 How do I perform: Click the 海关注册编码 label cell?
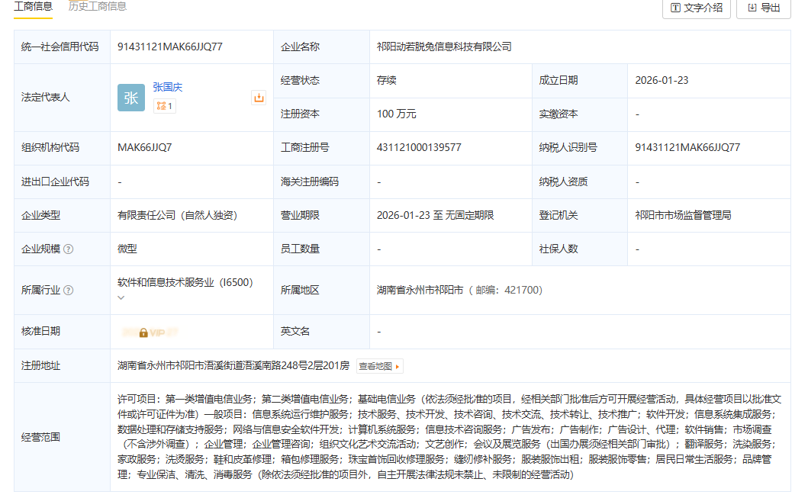click(x=321, y=182)
